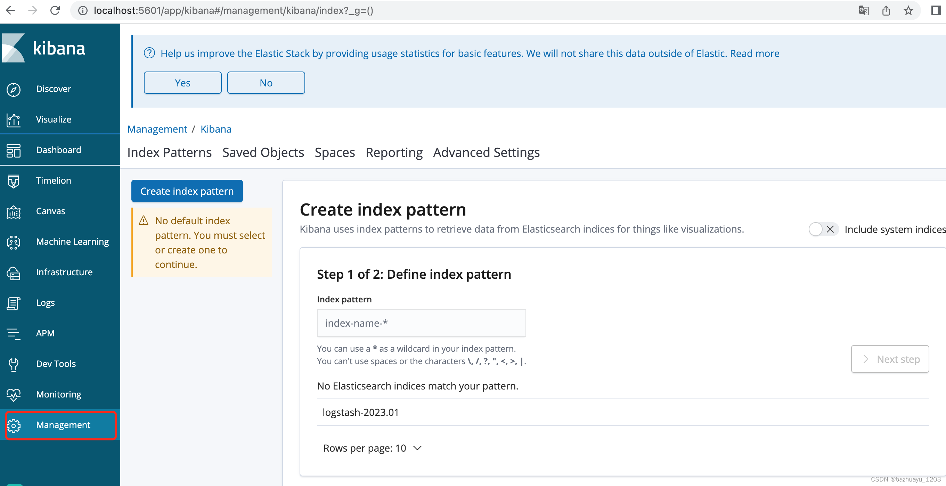Click the browser forward arrow
The width and height of the screenshot is (946, 486).
pyautogui.click(x=32, y=10)
